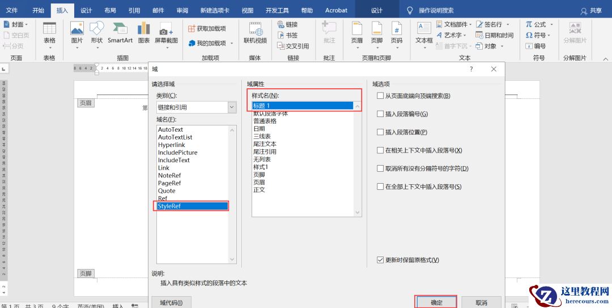Enable 从页面底端向顶端搜索 option

(x=380, y=96)
